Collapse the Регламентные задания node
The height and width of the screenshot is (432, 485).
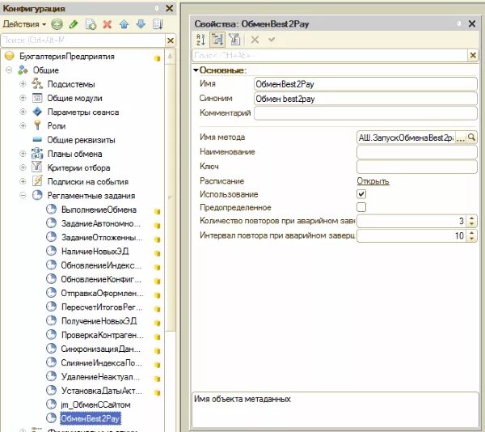[x=23, y=195]
